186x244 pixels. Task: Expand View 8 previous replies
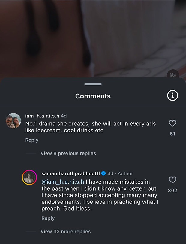pos(68,153)
